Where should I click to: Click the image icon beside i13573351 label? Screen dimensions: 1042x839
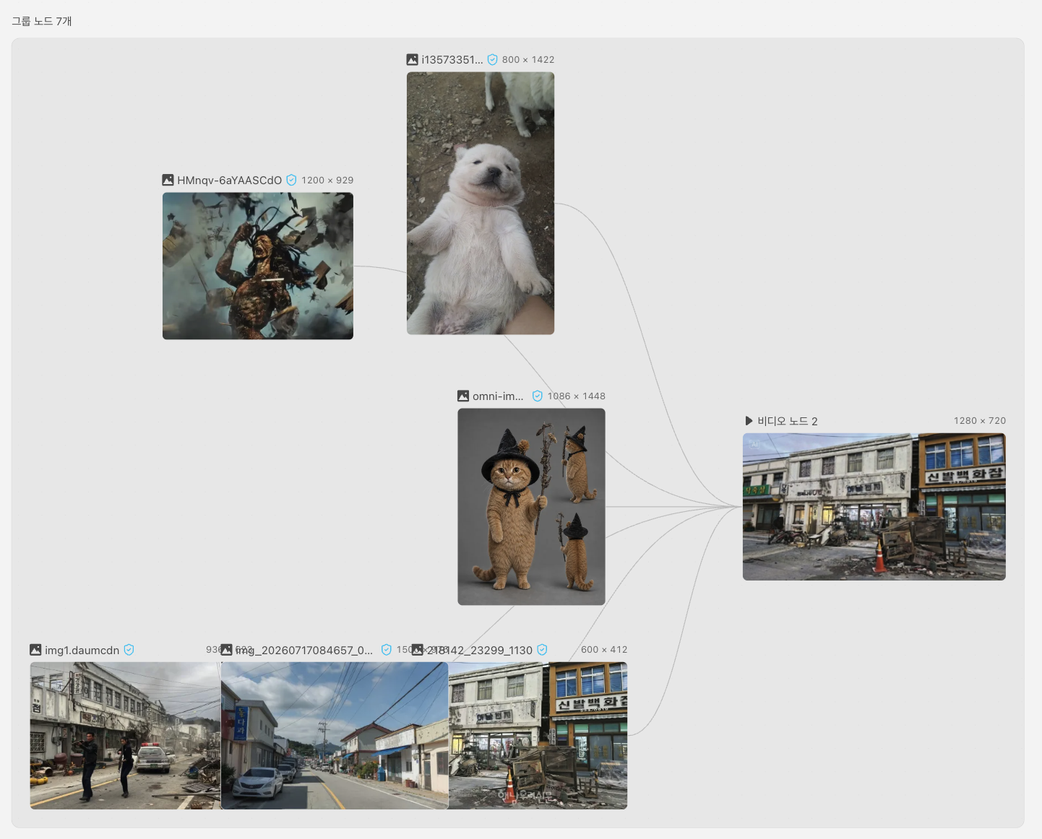[x=412, y=59]
